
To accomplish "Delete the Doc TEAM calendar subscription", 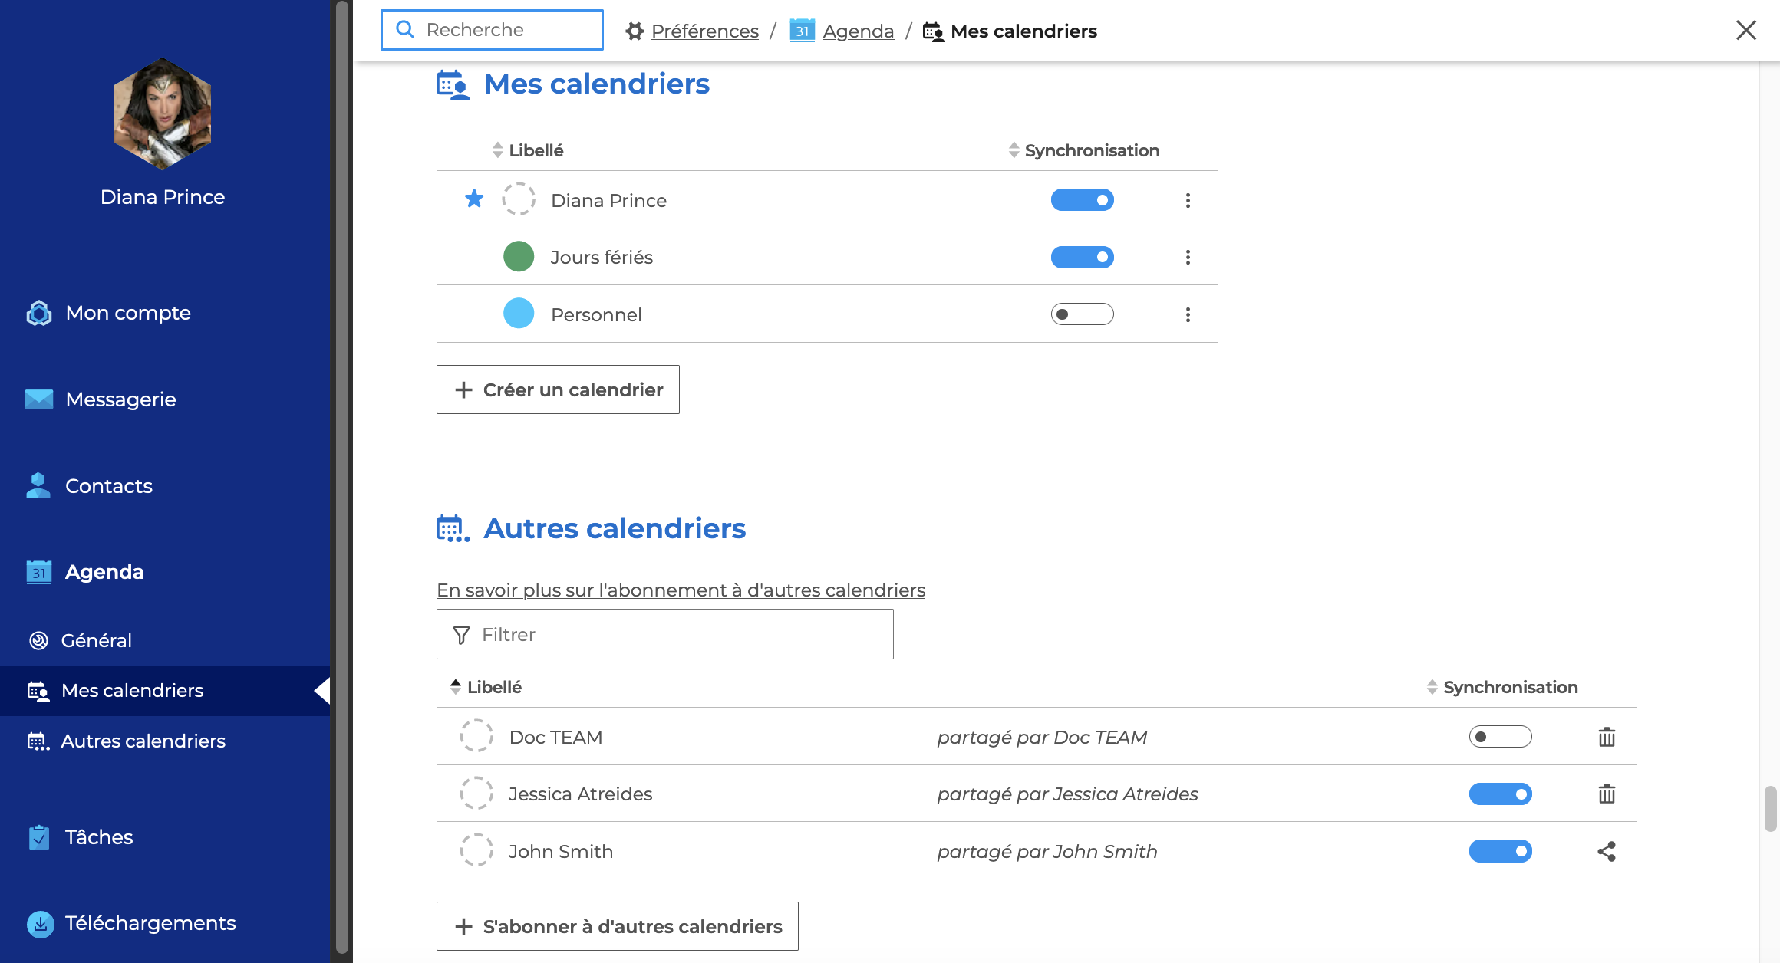I will (x=1607, y=737).
